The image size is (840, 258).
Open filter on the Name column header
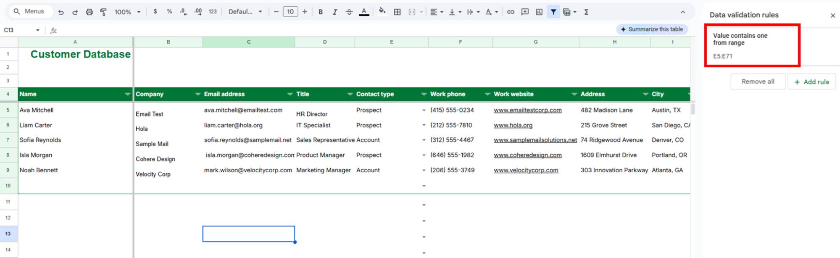[x=128, y=95]
